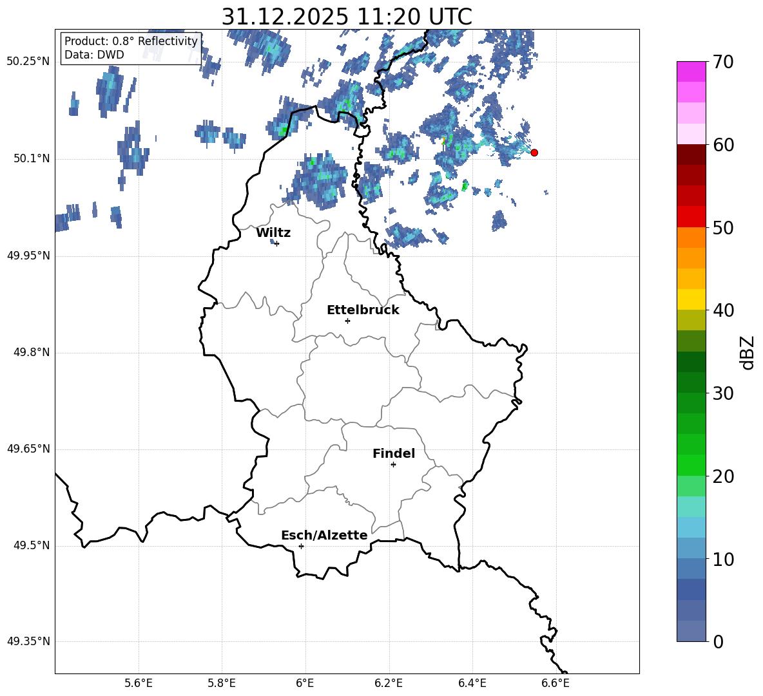Image resolution: width=763 pixels, height=696 pixels.
Task: Click the 20 tick label on colorbar
Action: tap(723, 476)
